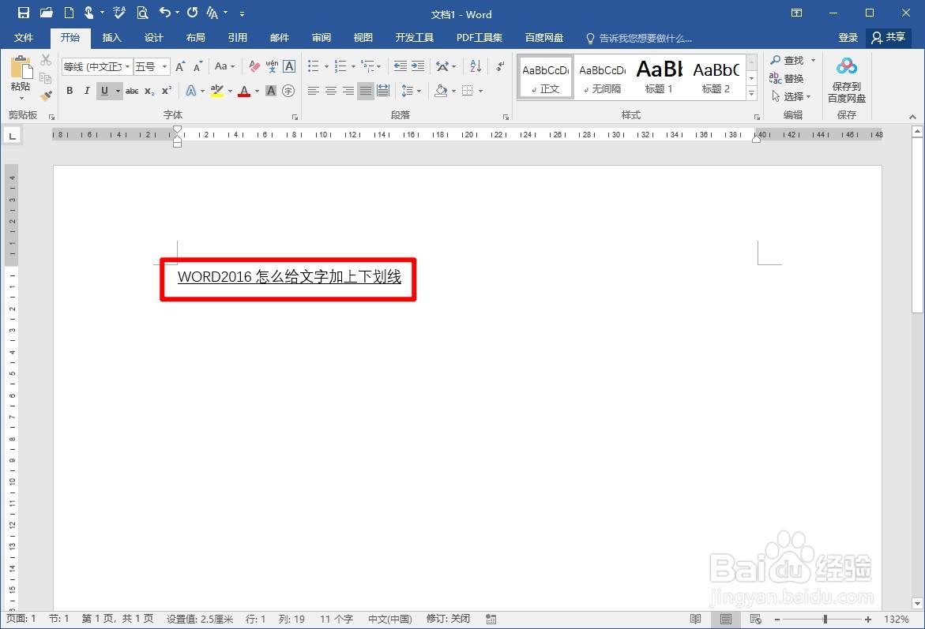Switch to Web Layout view

[x=755, y=619]
